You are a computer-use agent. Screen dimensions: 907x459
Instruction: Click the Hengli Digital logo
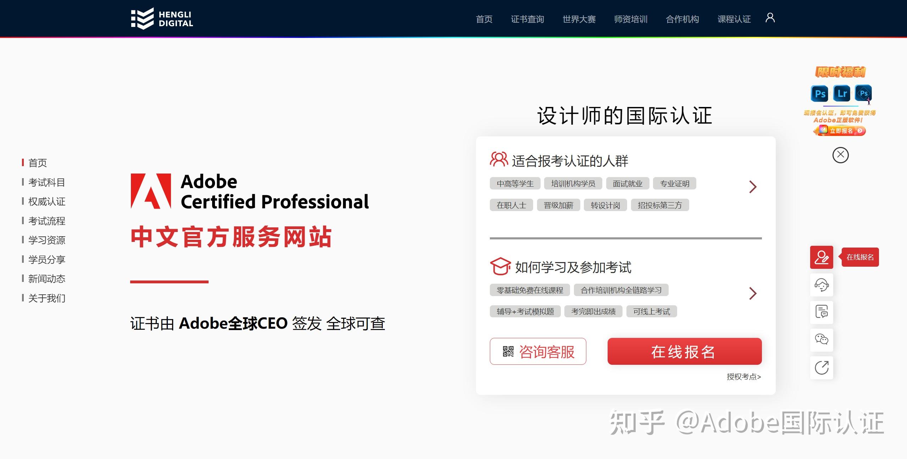coord(162,18)
